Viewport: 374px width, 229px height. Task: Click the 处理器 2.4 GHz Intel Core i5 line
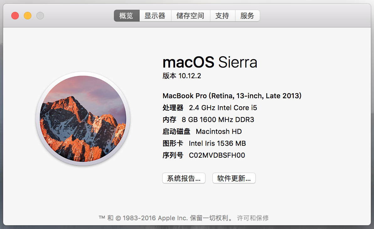[210, 108]
